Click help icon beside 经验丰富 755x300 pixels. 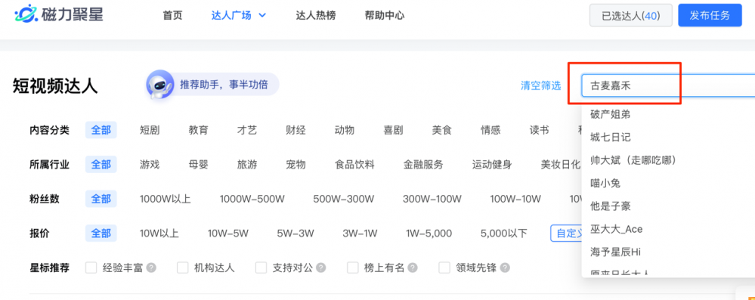(x=151, y=268)
